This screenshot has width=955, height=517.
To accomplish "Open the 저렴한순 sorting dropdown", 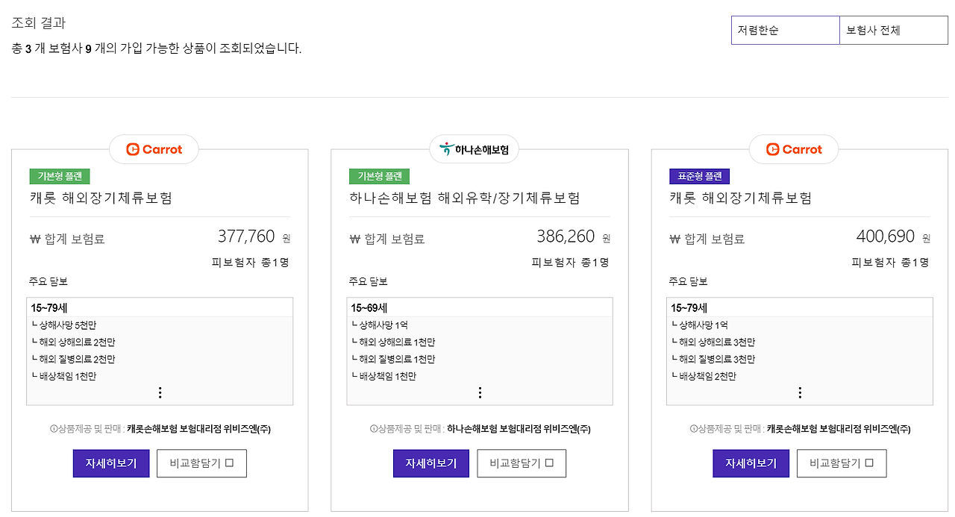I will pyautogui.click(x=785, y=30).
